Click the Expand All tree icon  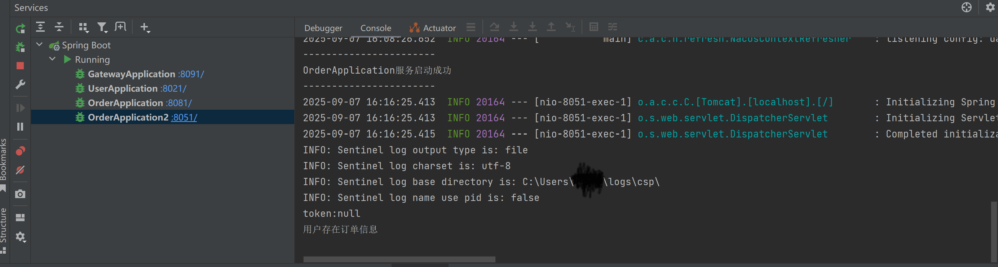tap(40, 27)
